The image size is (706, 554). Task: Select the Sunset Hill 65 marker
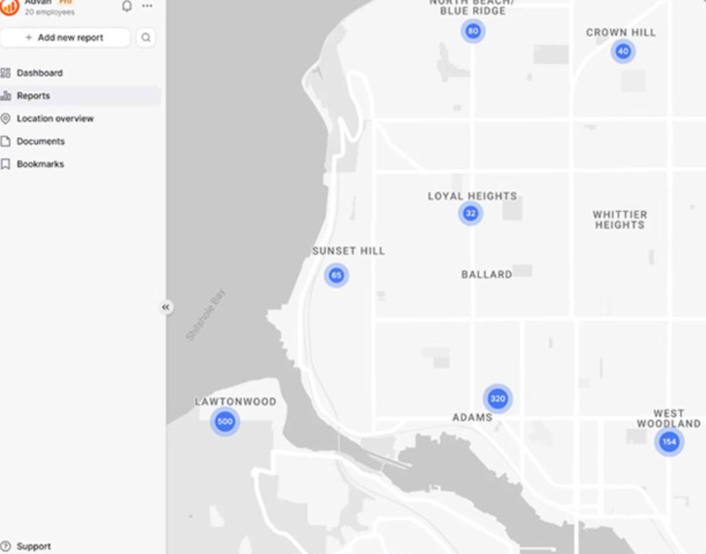point(336,276)
